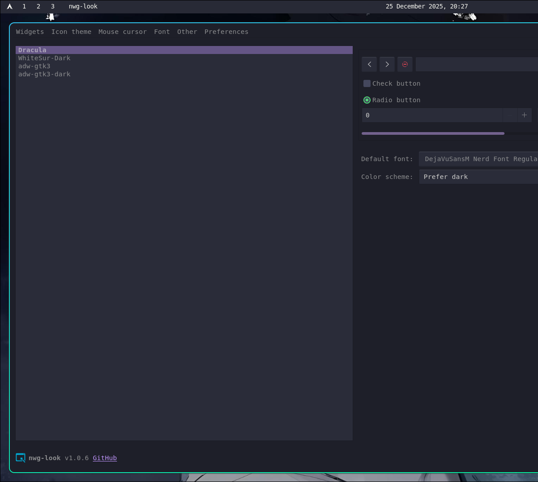Open the GitHub link
The image size is (538, 482).
[x=105, y=458]
